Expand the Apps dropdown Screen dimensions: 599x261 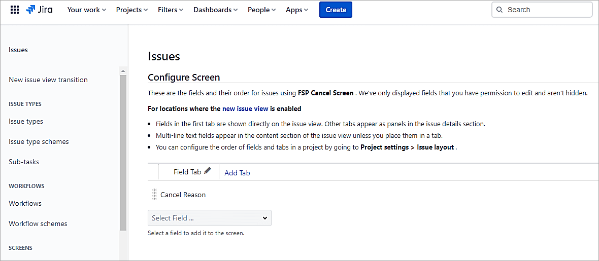tap(297, 10)
